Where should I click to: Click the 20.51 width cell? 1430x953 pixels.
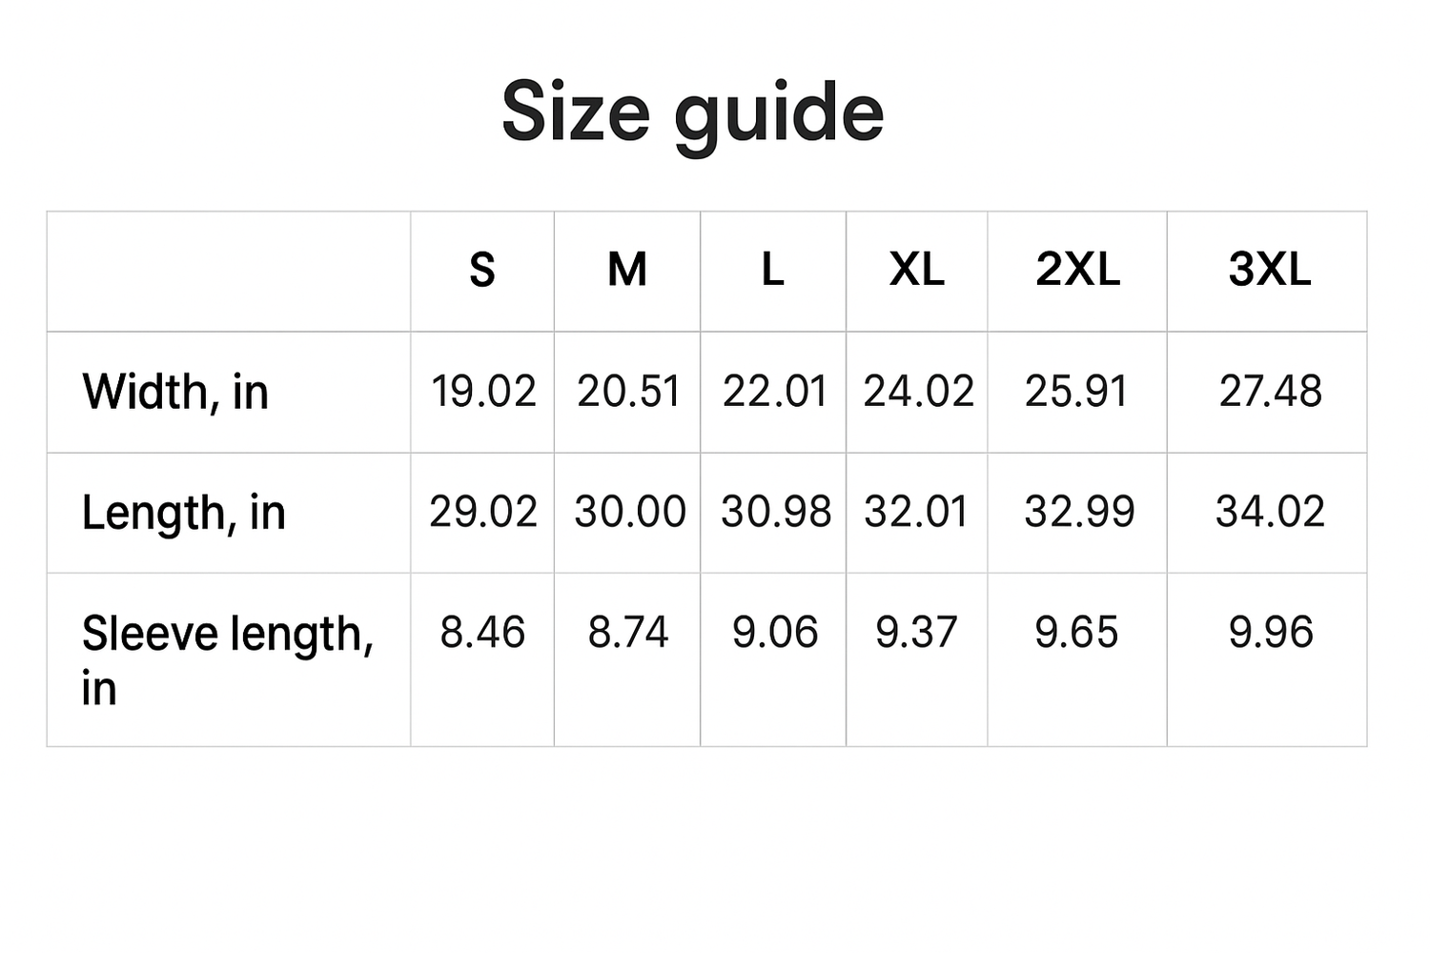click(x=628, y=392)
